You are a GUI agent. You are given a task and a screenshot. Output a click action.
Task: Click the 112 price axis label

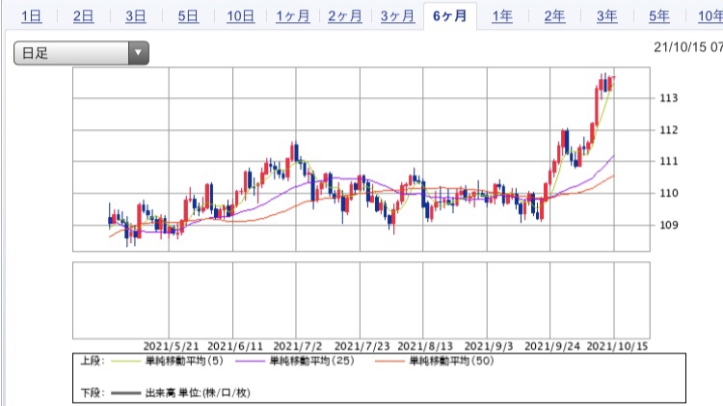coord(669,130)
